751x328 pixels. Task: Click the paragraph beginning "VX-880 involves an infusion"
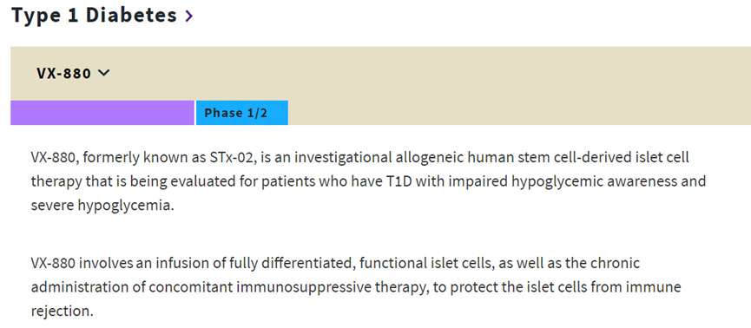[x=356, y=287]
